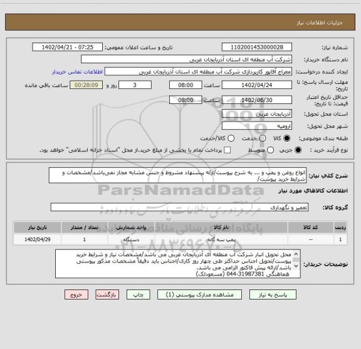Click price validity date 1402/06/30 field
361x349 pixels.
(257, 100)
